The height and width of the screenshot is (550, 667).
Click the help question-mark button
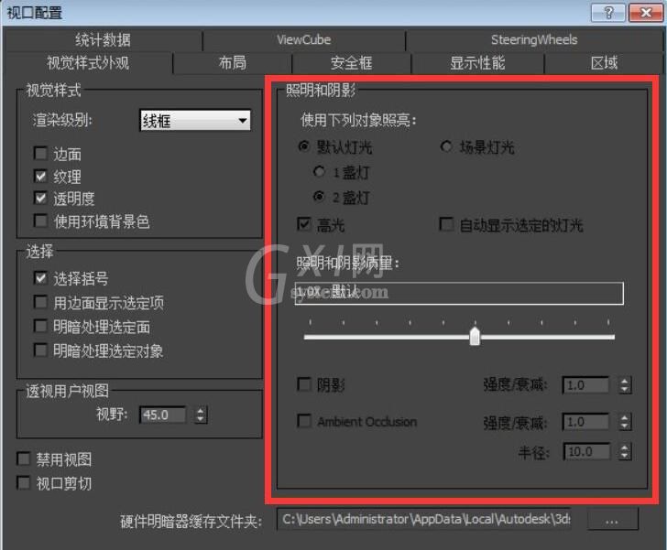coord(608,13)
